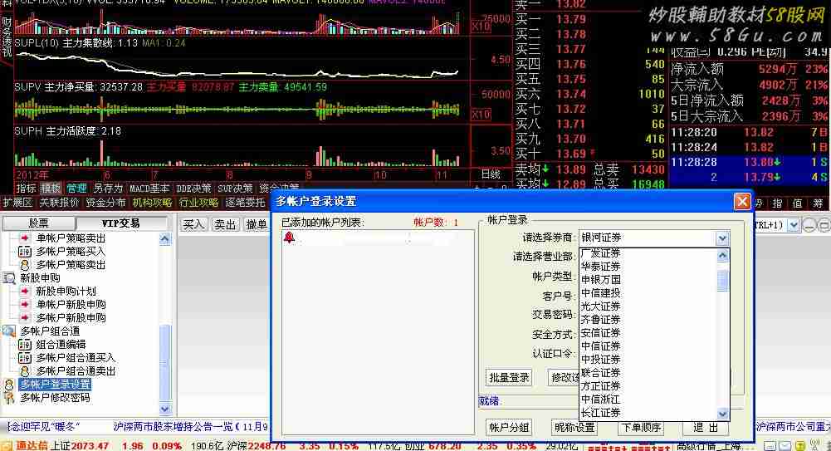Switch to the VIP交易 tab
The width and height of the screenshot is (831, 451).
(x=121, y=223)
